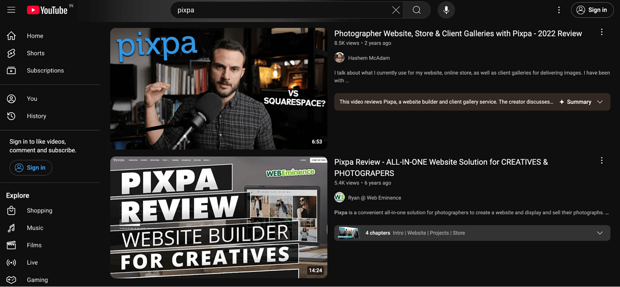Click Sign in button at top right
Image resolution: width=620 pixels, height=287 pixels.
tap(592, 10)
